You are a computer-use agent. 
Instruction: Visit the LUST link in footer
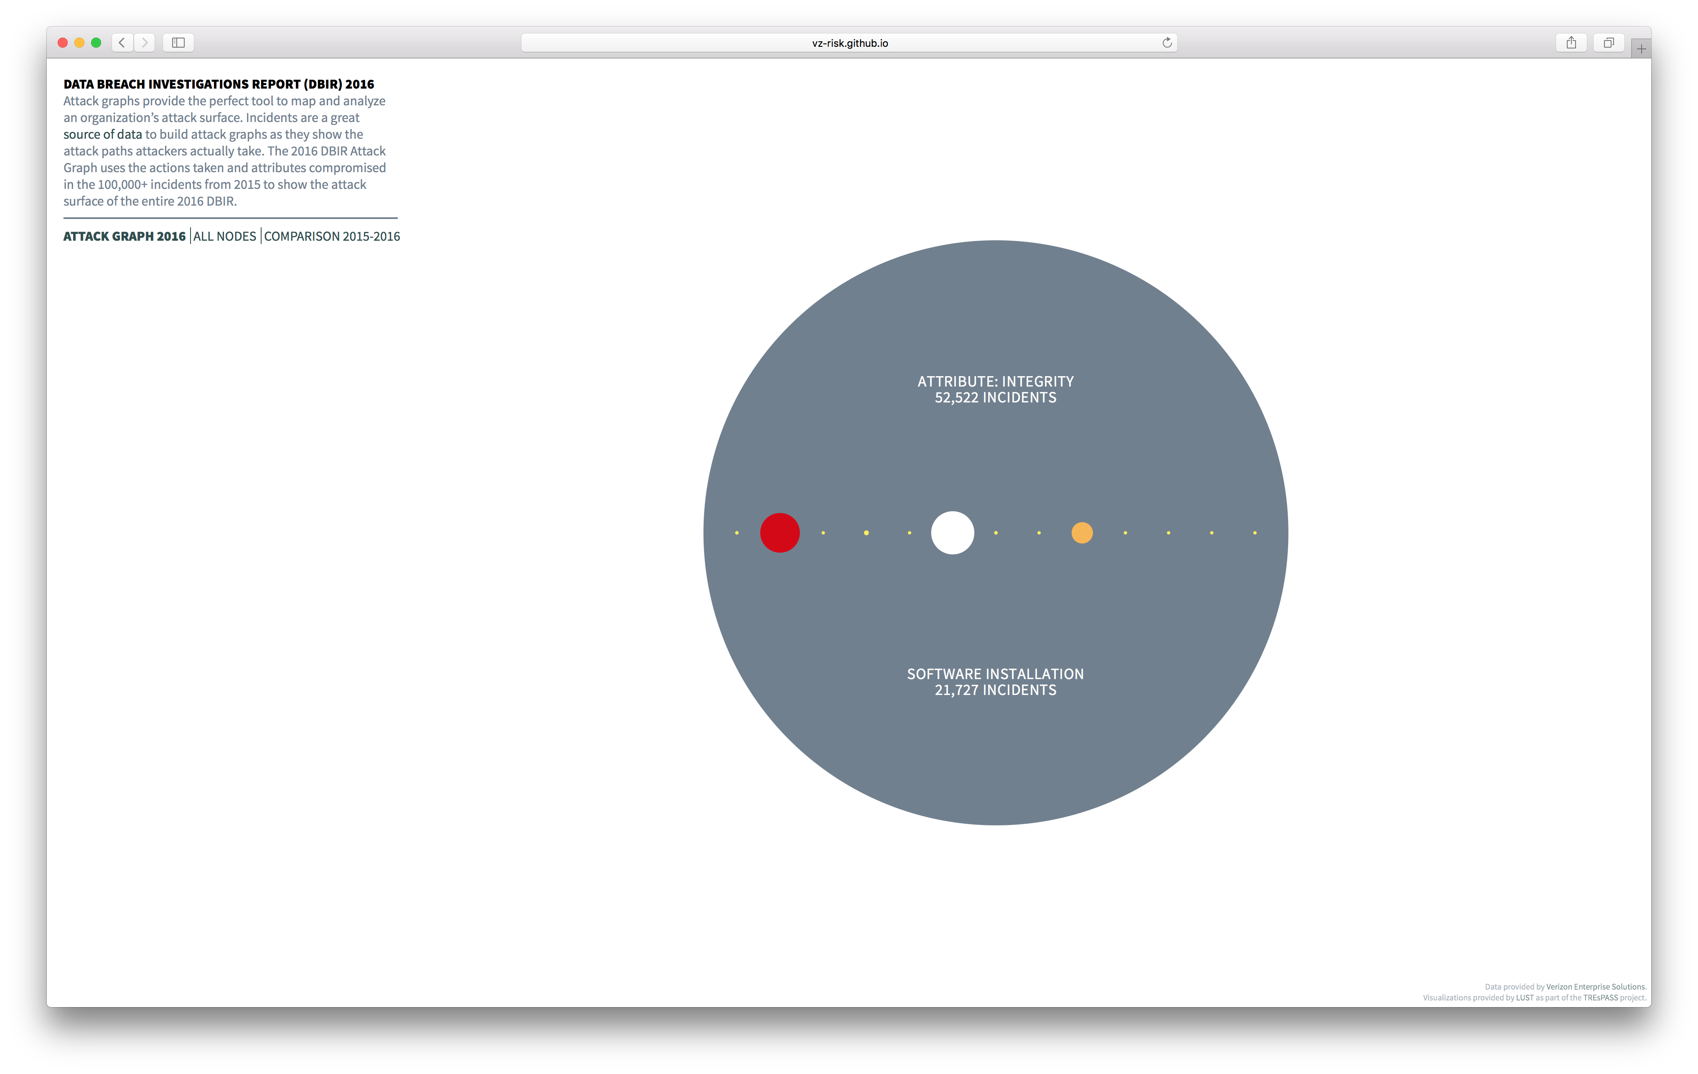coord(1525,997)
